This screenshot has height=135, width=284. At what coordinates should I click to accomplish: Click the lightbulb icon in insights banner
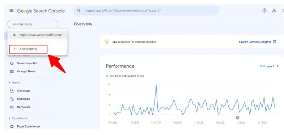pos(107,42)
